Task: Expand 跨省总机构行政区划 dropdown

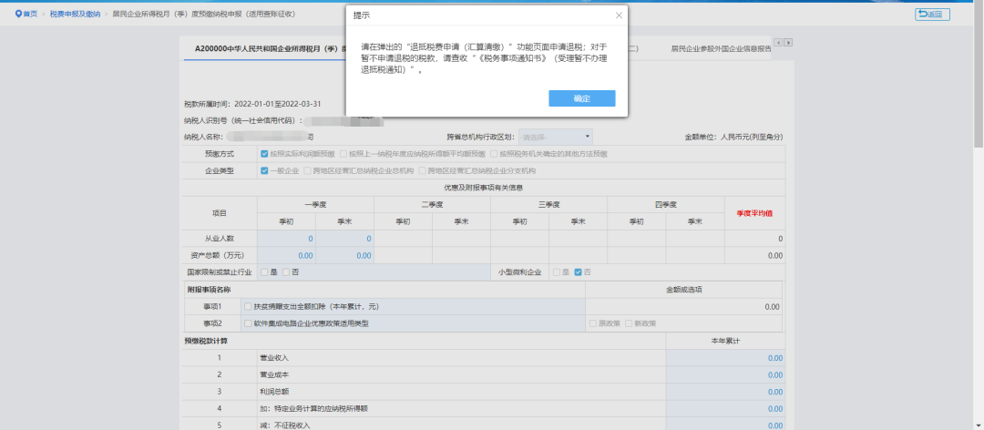Action: pyautogui.click(x=556, y=137)
